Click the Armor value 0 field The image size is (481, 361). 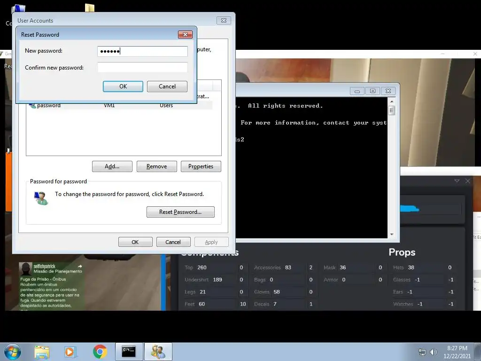tap(357, 280)
